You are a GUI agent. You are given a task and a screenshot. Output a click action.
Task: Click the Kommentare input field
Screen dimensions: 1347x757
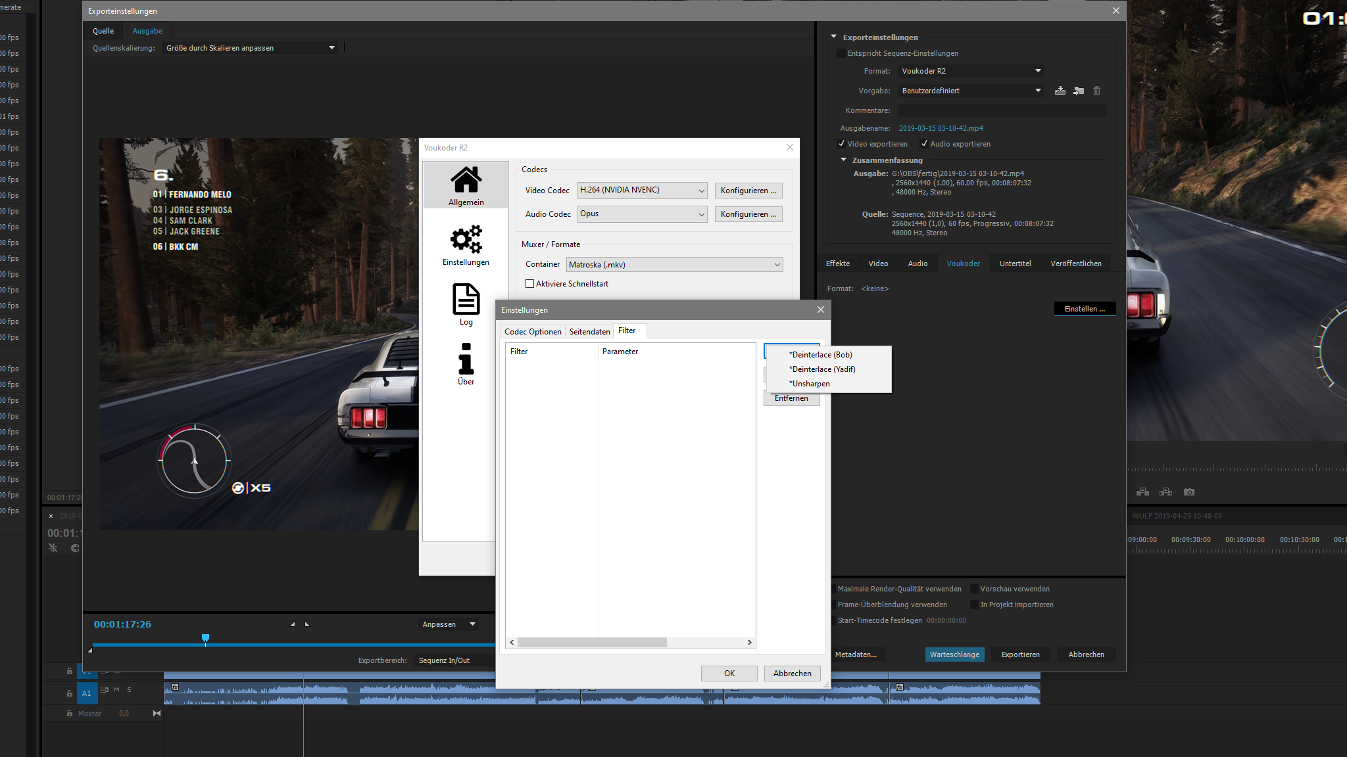1000,110
